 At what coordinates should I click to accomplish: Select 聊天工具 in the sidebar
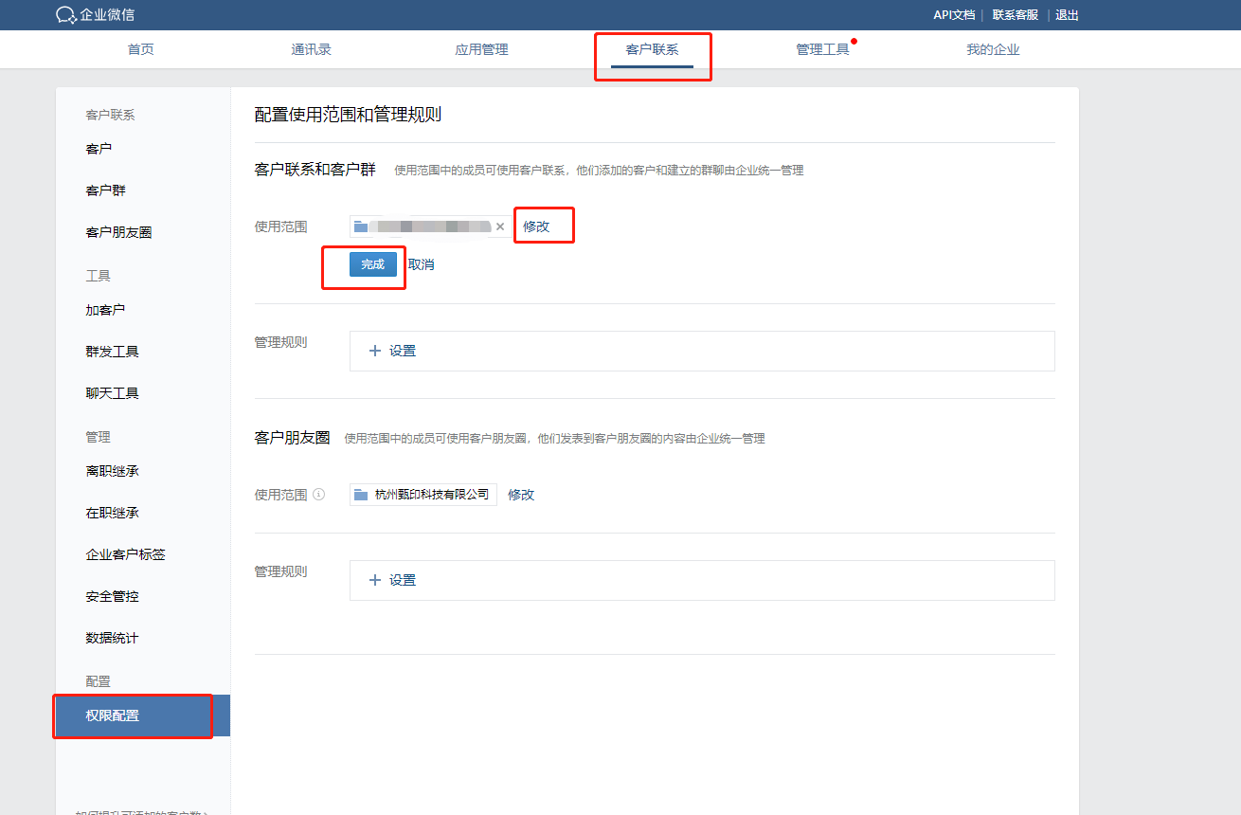click(x=112, y=393)
